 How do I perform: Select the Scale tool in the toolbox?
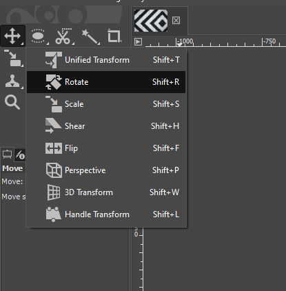pos(13,58)
